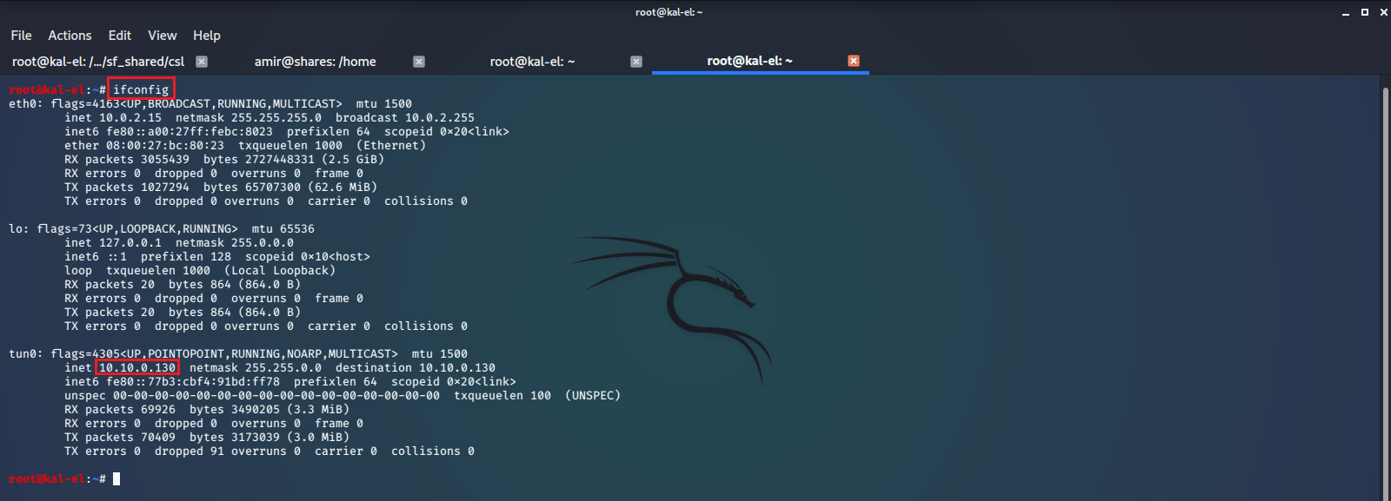Click the cursor at the bottom prompt
The image size is (1391, 501).
116,478
